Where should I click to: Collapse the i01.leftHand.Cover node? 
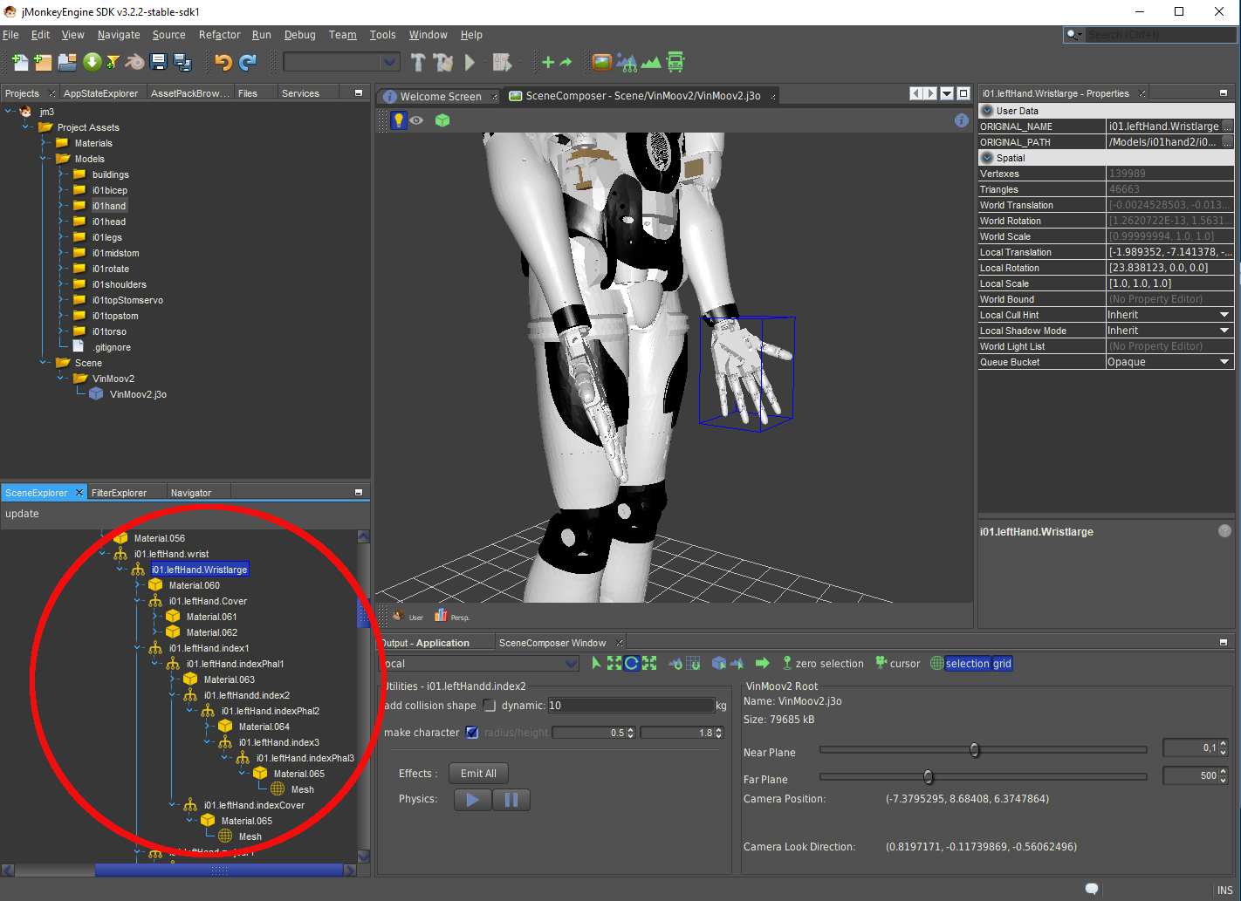tap(138, 601)
